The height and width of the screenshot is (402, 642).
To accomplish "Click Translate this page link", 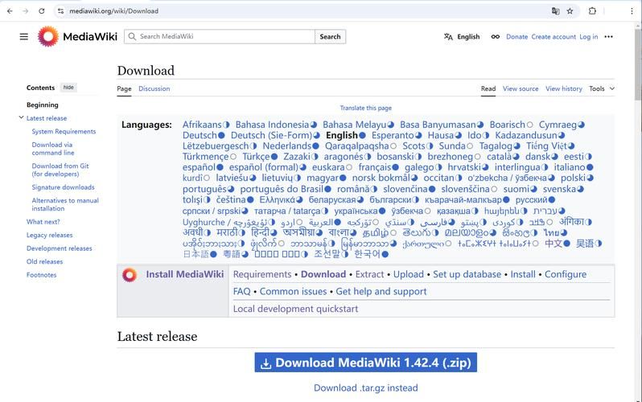I will [x=365, y=108].
